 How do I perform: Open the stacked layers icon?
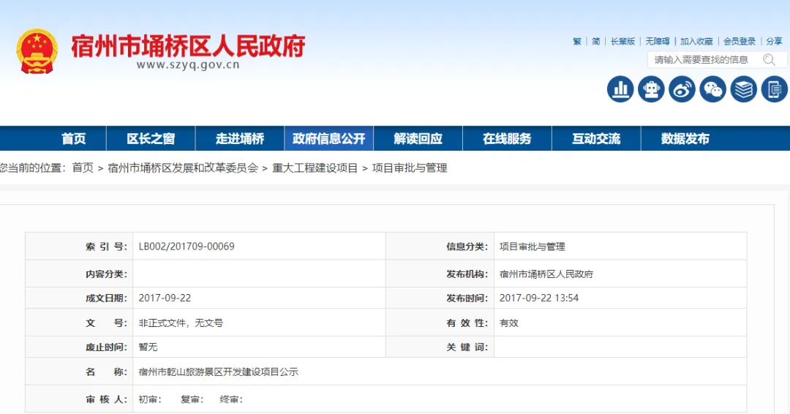(744, 89)
